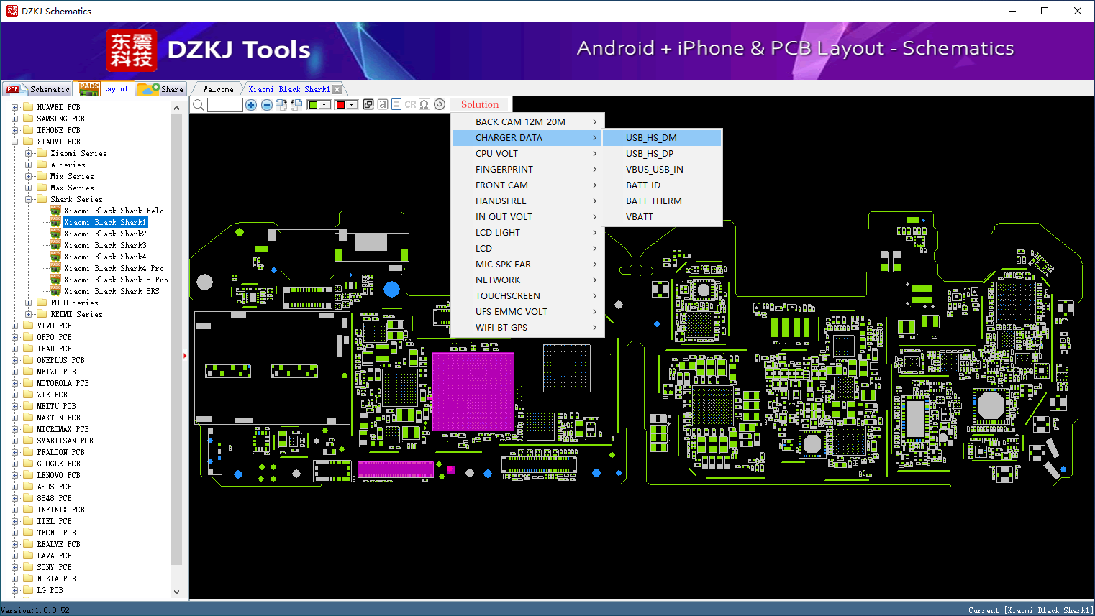Click the PADS icon of Black Shark 5RS
Image resolution: width=1095 pixels, height=616 pixels.
pyautogui.click(x=55, y=291)
